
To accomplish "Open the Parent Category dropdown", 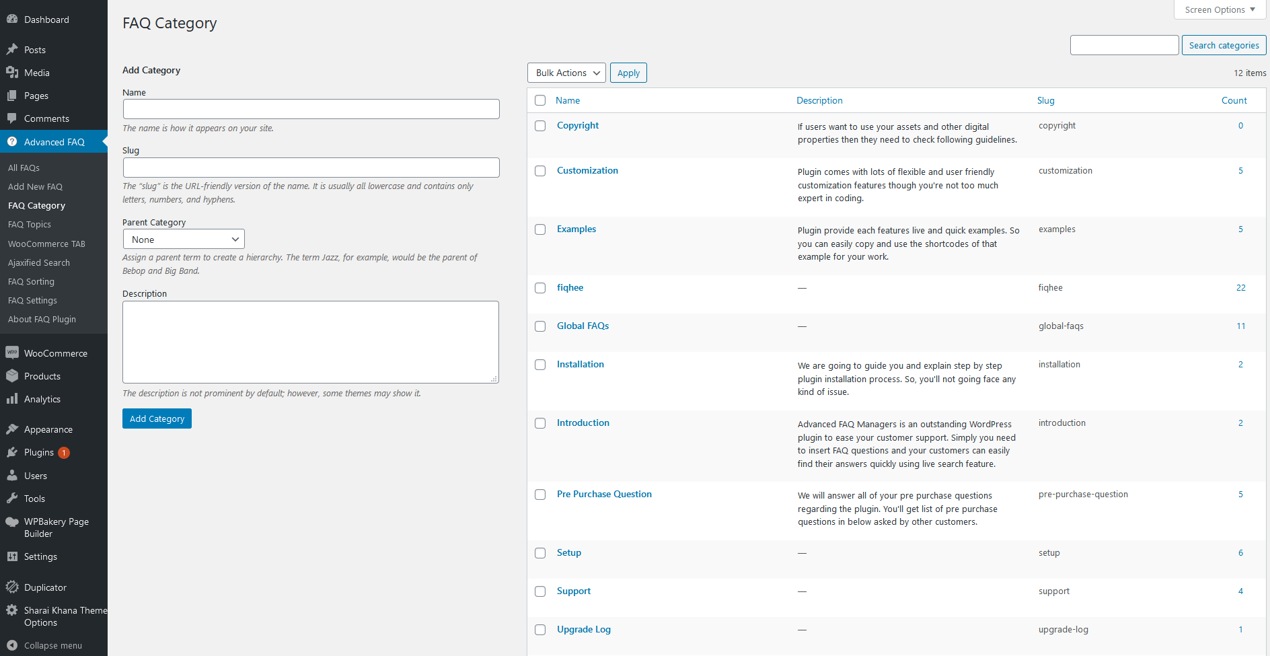I will tap(184, 240).
